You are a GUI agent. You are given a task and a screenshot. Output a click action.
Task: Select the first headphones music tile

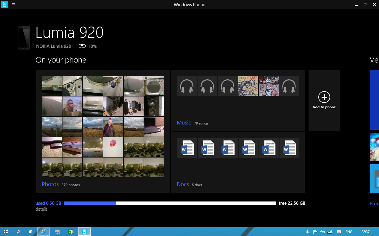[187, 86]
